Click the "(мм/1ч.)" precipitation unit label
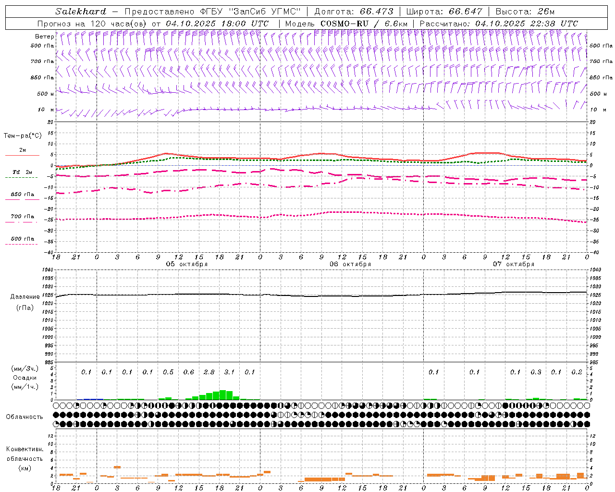 (25, 387)
